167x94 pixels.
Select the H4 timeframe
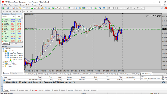click(x=20, y=11)
